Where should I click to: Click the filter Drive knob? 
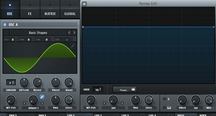(x=182, y=100)
